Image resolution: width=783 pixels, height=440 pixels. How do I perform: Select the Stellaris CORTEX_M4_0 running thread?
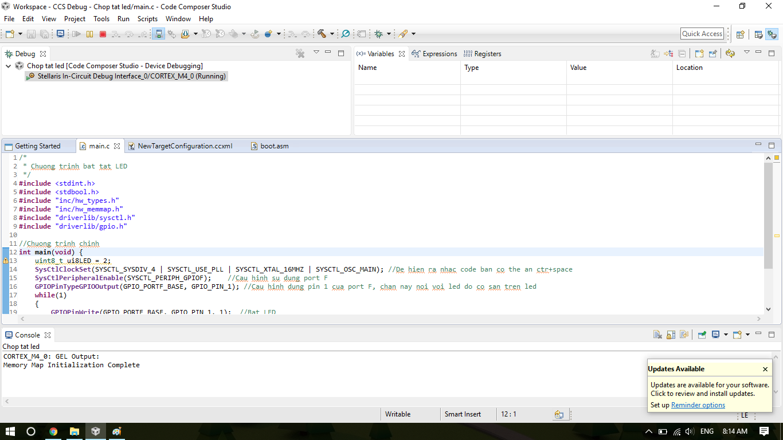131,76
